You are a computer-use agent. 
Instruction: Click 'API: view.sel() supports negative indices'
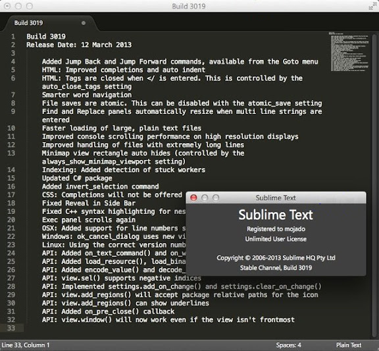click(x=122, y=278)
